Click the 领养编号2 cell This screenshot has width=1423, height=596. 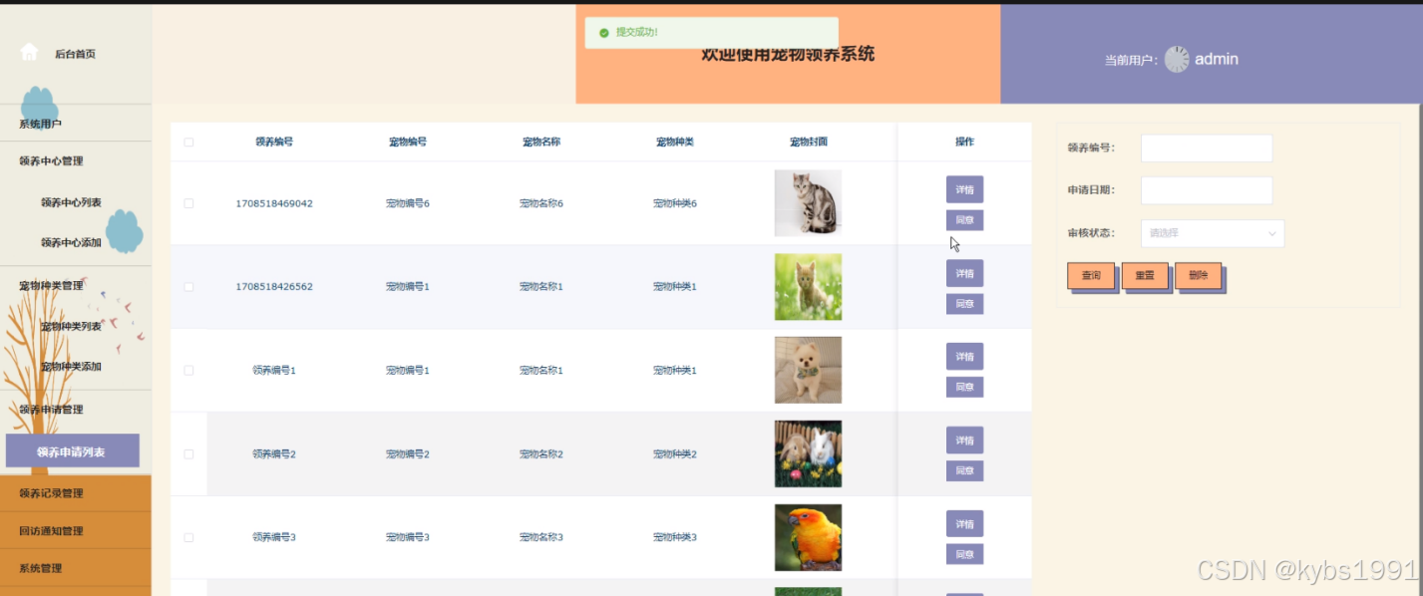[x=274, y=453]
